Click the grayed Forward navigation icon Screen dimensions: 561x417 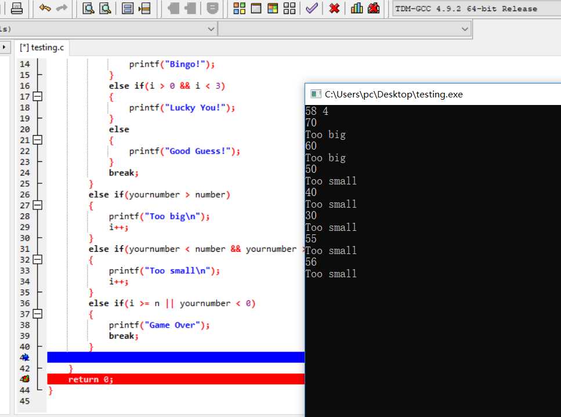(190, 8)
